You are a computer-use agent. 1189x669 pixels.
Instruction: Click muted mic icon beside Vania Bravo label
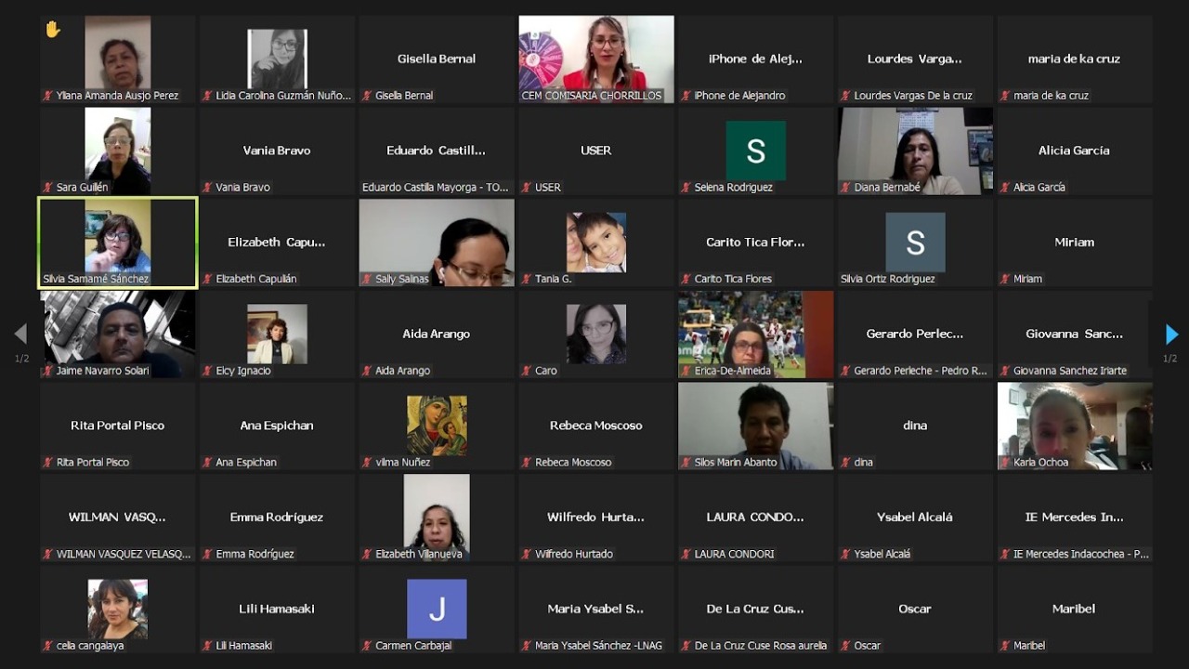207,188
